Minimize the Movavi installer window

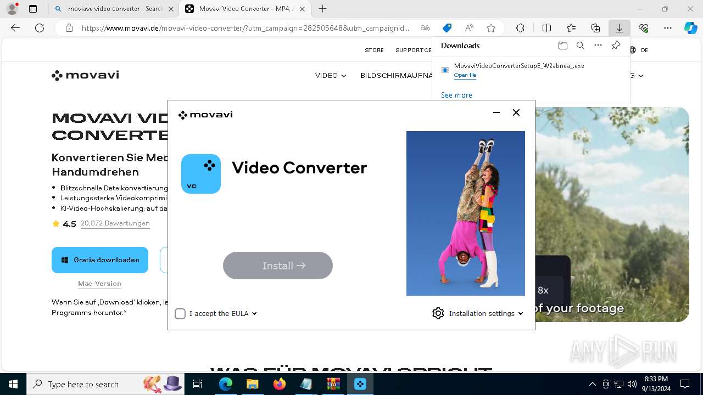pyautogui.click(x=496, y=112)
